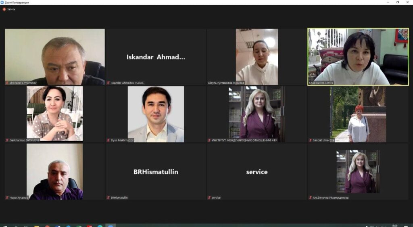Select Айгуль Рустамовна Нуриева's video tile
Screen dimensions: 413x227
(257, 57)
